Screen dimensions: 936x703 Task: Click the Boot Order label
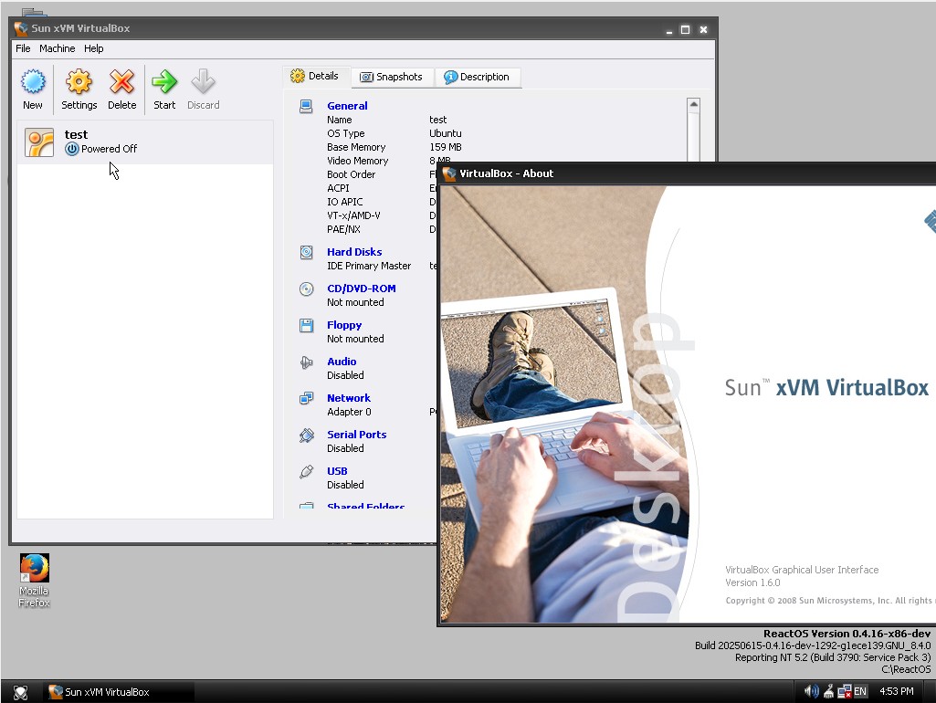click(351, 175)
